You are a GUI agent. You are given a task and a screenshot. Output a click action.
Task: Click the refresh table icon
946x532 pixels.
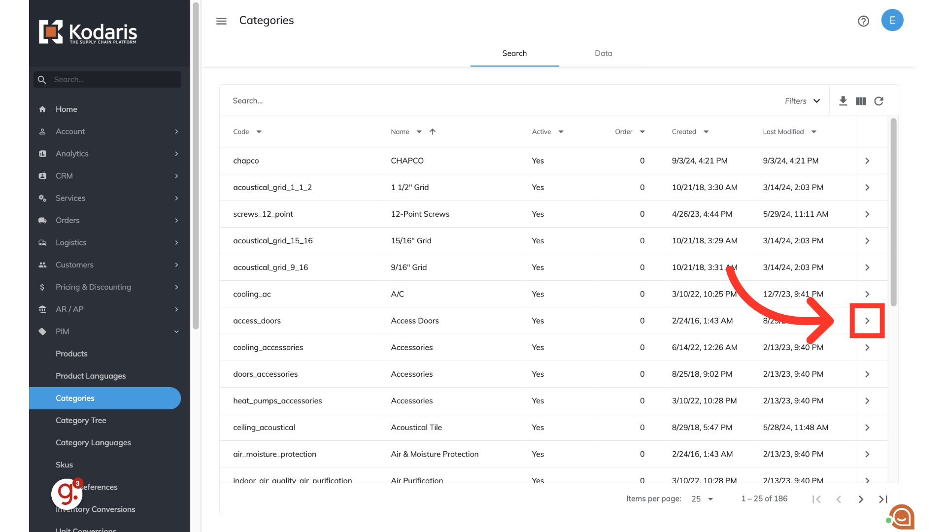[878, 101]
